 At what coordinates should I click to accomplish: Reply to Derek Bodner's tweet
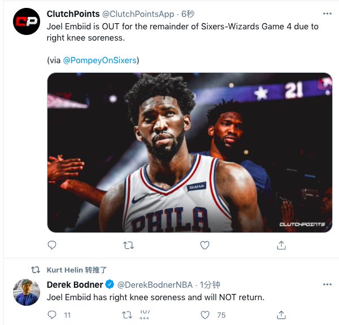pyautogui.click(x=52, y=315)
